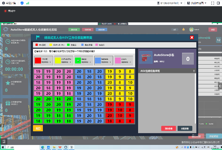This screenshot has width=222, height=150.
Task: Click the hamburger list icon at bottom left
Action: pos(3,141)
